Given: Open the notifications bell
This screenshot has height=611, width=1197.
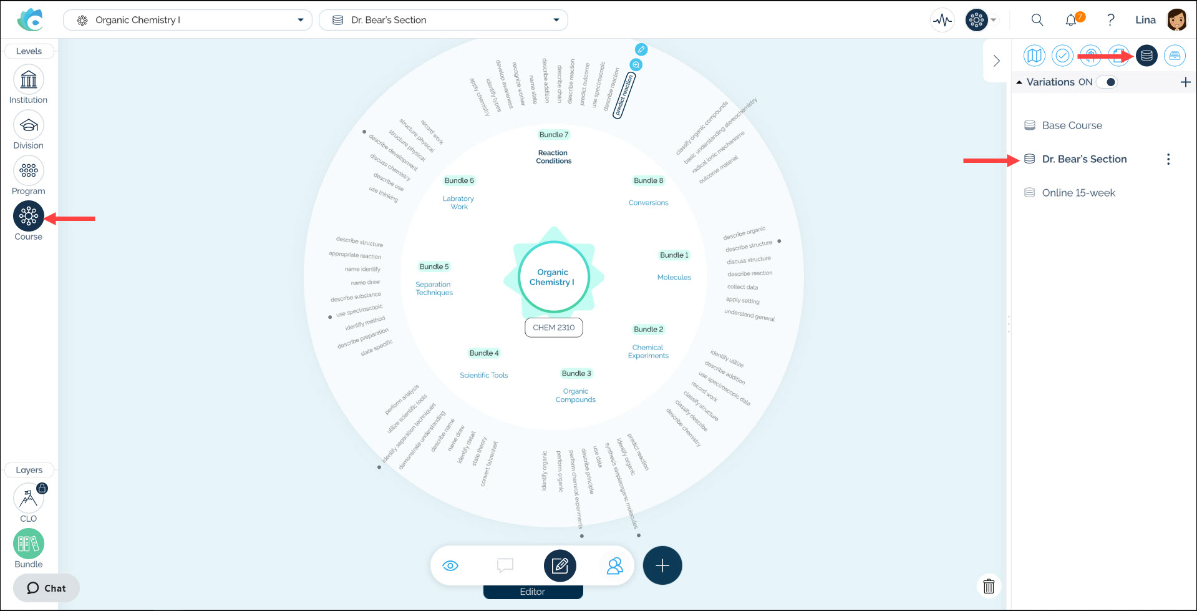Looking at the screenshot, I should 1071,20.
